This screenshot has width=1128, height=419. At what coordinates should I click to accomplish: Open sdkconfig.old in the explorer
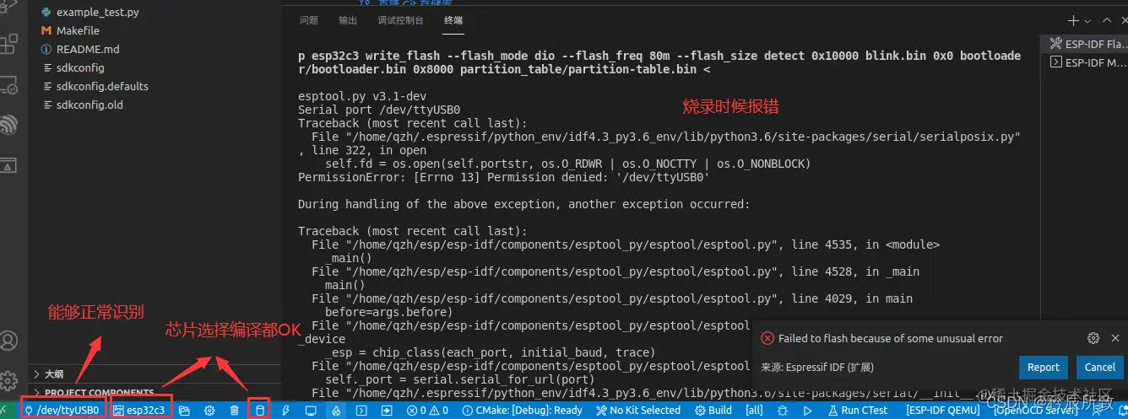click(89, 105)
